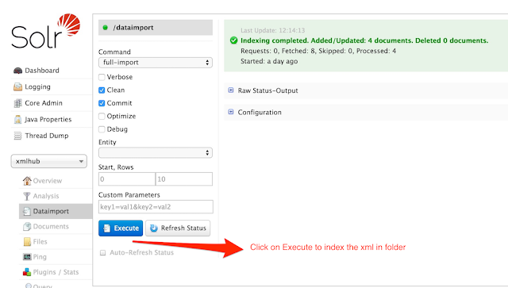The height and width of the screenshot is (288, 508).
Task: Go to Core Admin
Action: pyautogui.click(x=44, y=103)
